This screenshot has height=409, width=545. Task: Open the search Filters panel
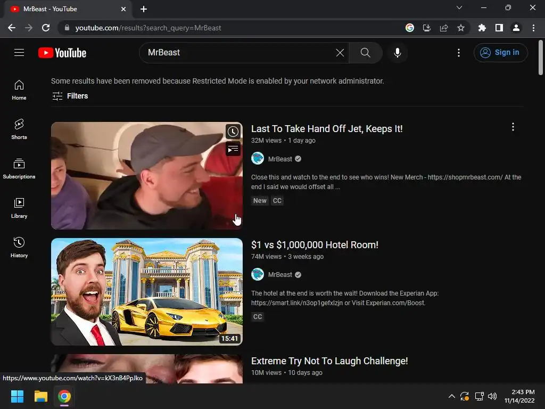coord(70,96)
